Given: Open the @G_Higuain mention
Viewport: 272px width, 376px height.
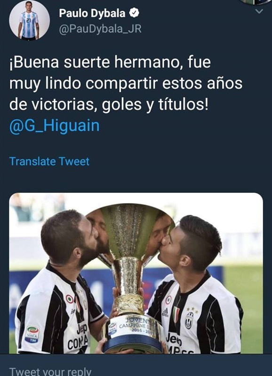Looking at the screenshot, I should 54,125.
